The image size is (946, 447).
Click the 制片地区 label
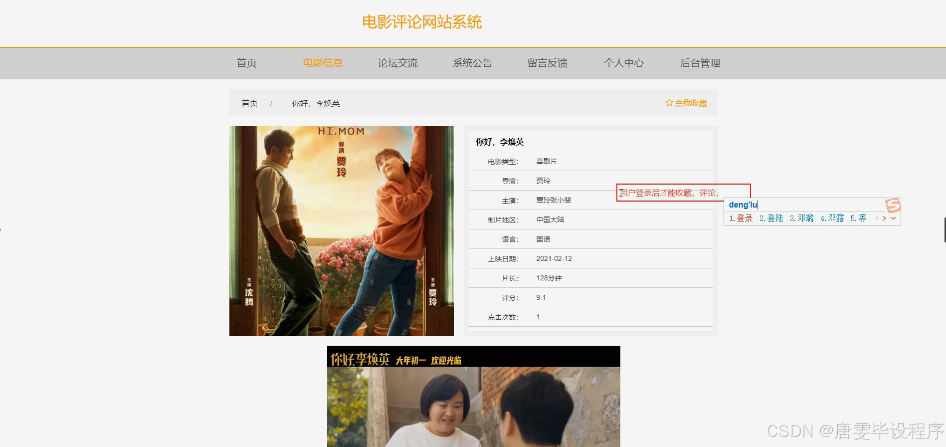[503, 220]
